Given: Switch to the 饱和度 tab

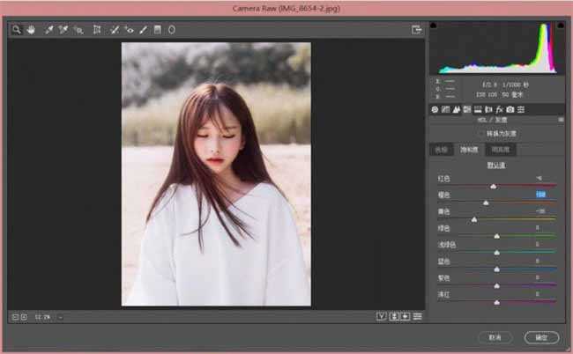Looking at the screenshot, I should [x=469, y=150].
